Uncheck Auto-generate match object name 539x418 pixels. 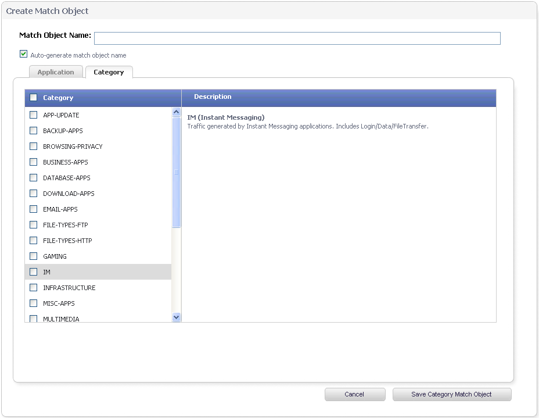(x=23, y=54)
